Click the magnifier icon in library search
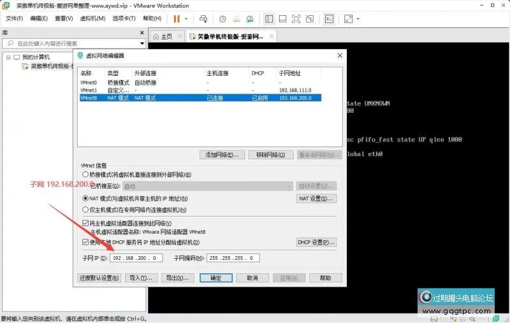The height and width of the screenshot is (323, 510). (10, 43)
